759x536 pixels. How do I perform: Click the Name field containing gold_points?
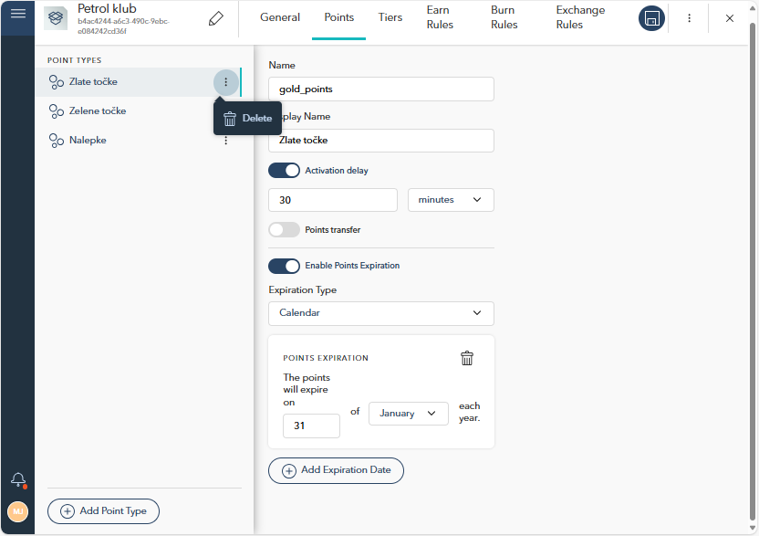[381, 89]
